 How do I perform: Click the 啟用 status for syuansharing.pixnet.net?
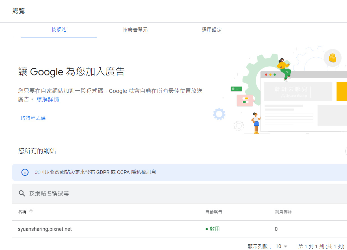[x=213, y=229]
